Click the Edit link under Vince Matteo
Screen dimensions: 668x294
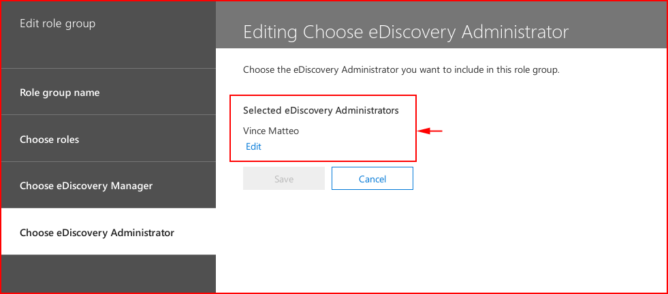(x=253, y=146)
